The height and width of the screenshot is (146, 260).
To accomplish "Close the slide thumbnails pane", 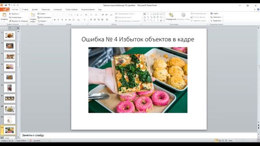I will (18, 28).
